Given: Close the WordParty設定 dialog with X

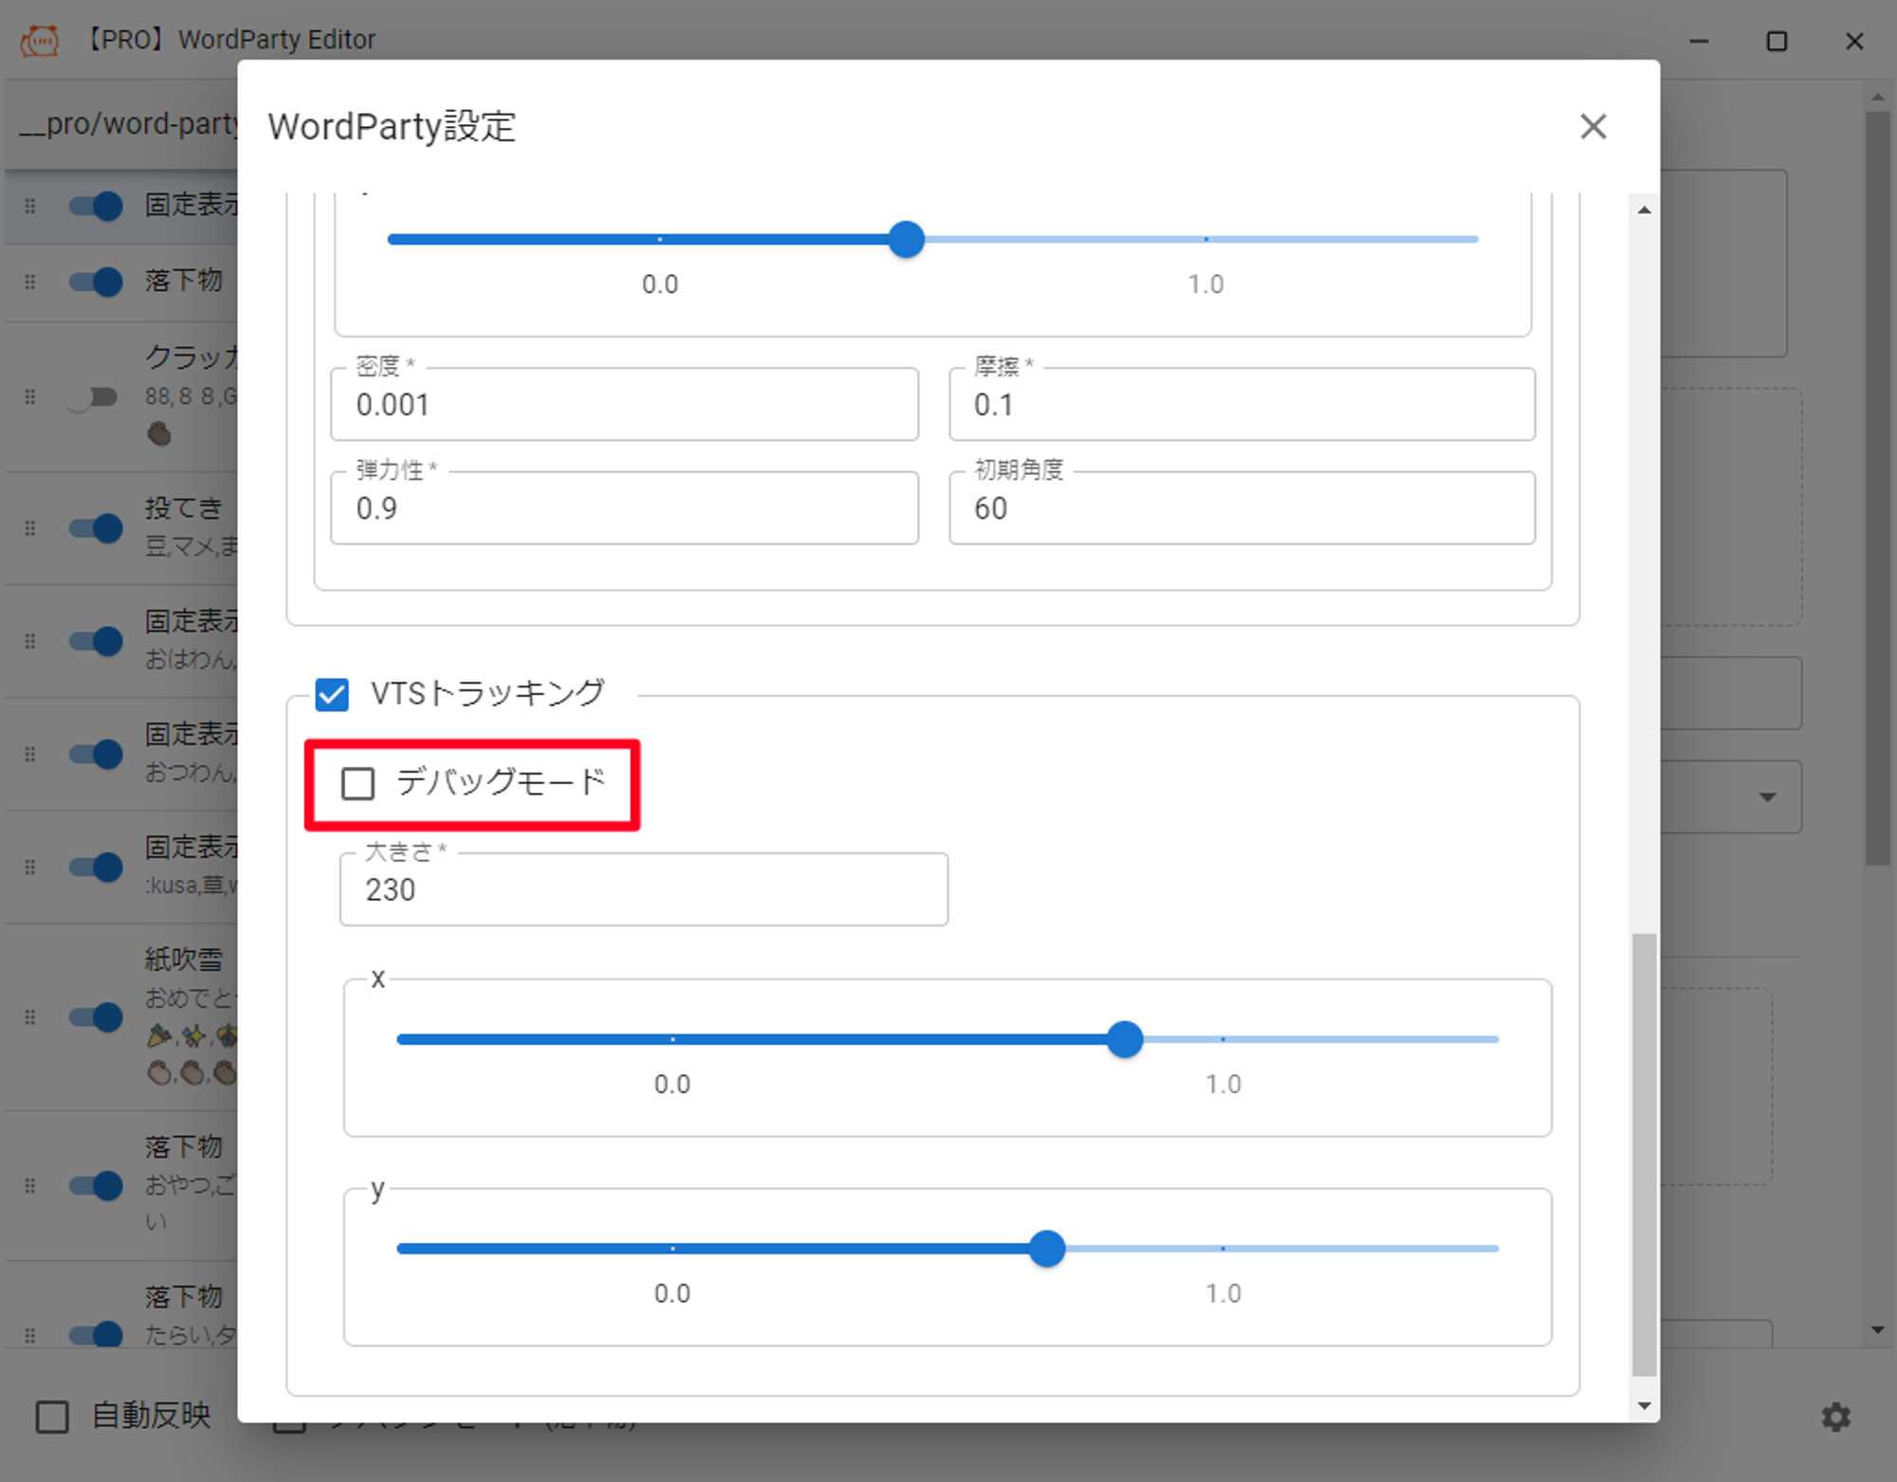Looking at the screenshot, I should [x=1593, y=126].
